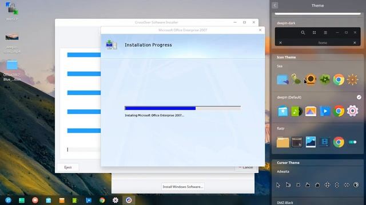The image size is (366, 205).
Task: Click the sunflower icon in Sea theme
Action: point(311,80)
